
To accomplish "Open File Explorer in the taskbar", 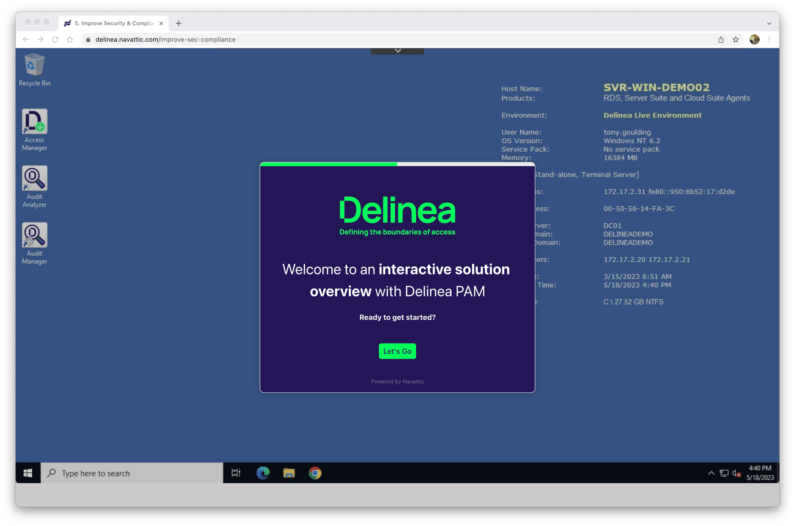I will pyautogui.click(x=289, y=473).
